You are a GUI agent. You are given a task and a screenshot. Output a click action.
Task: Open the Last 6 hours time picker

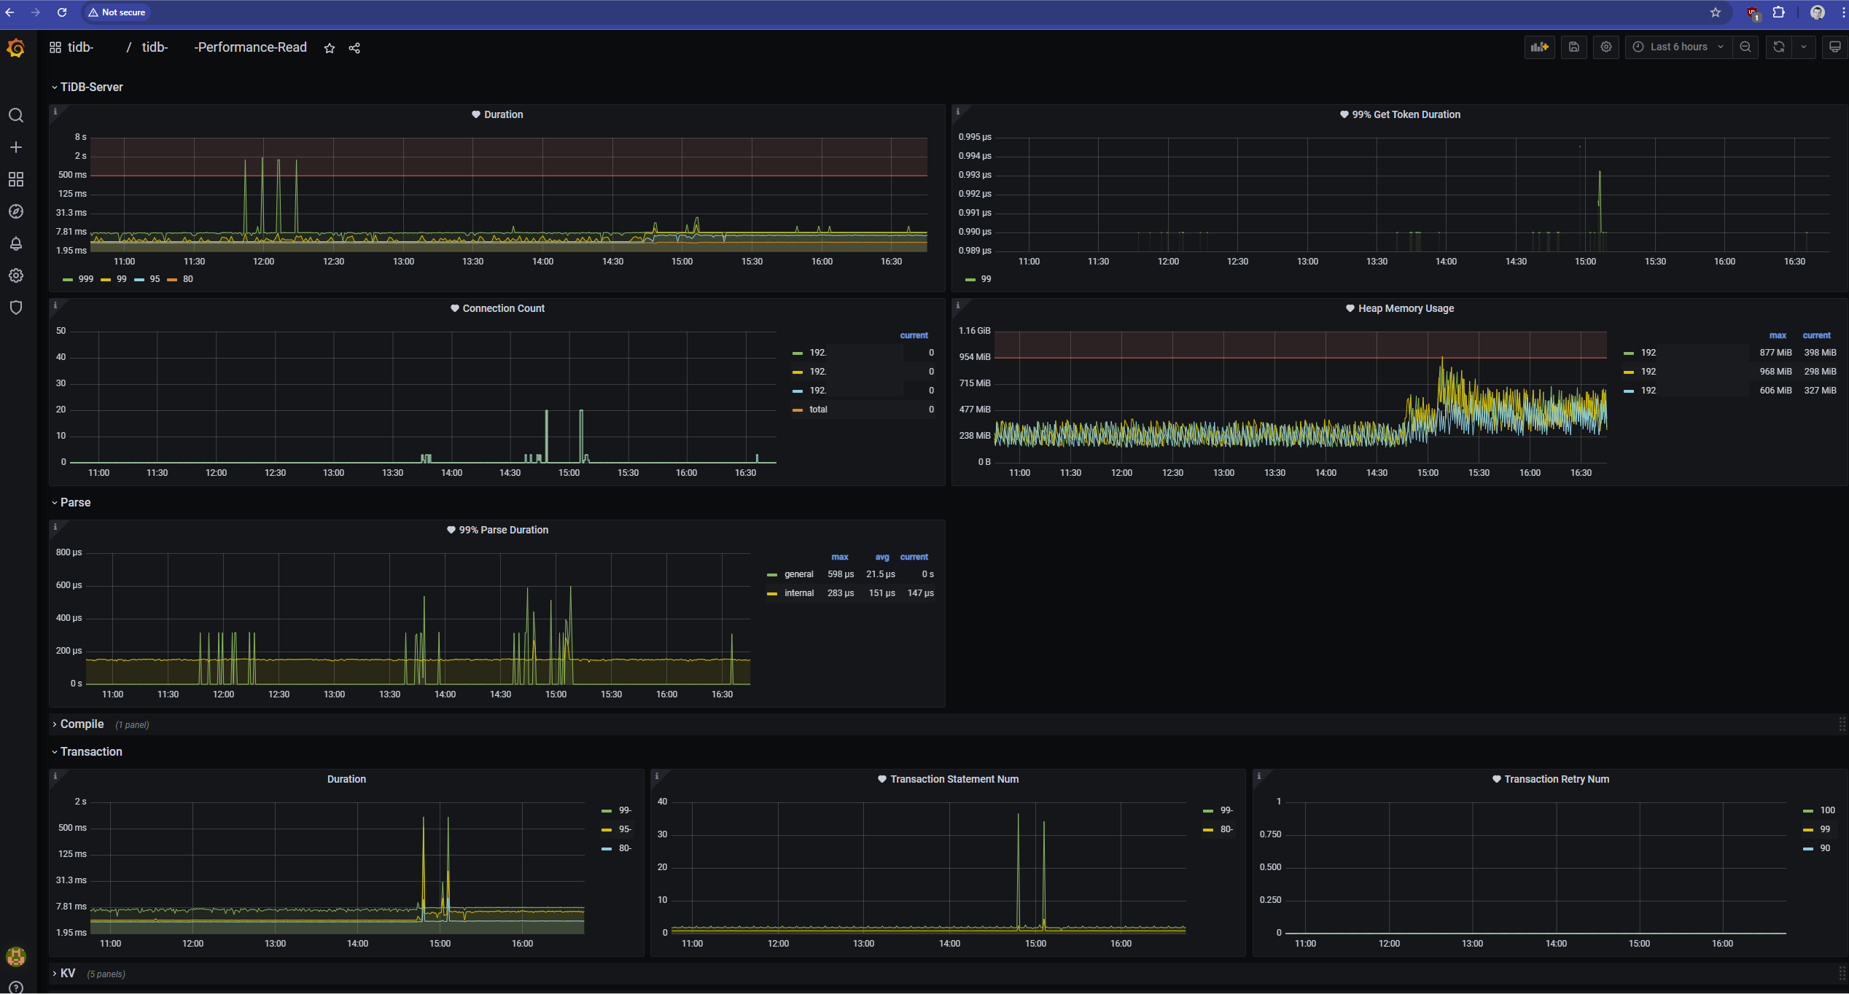[x=1678, y=47]
